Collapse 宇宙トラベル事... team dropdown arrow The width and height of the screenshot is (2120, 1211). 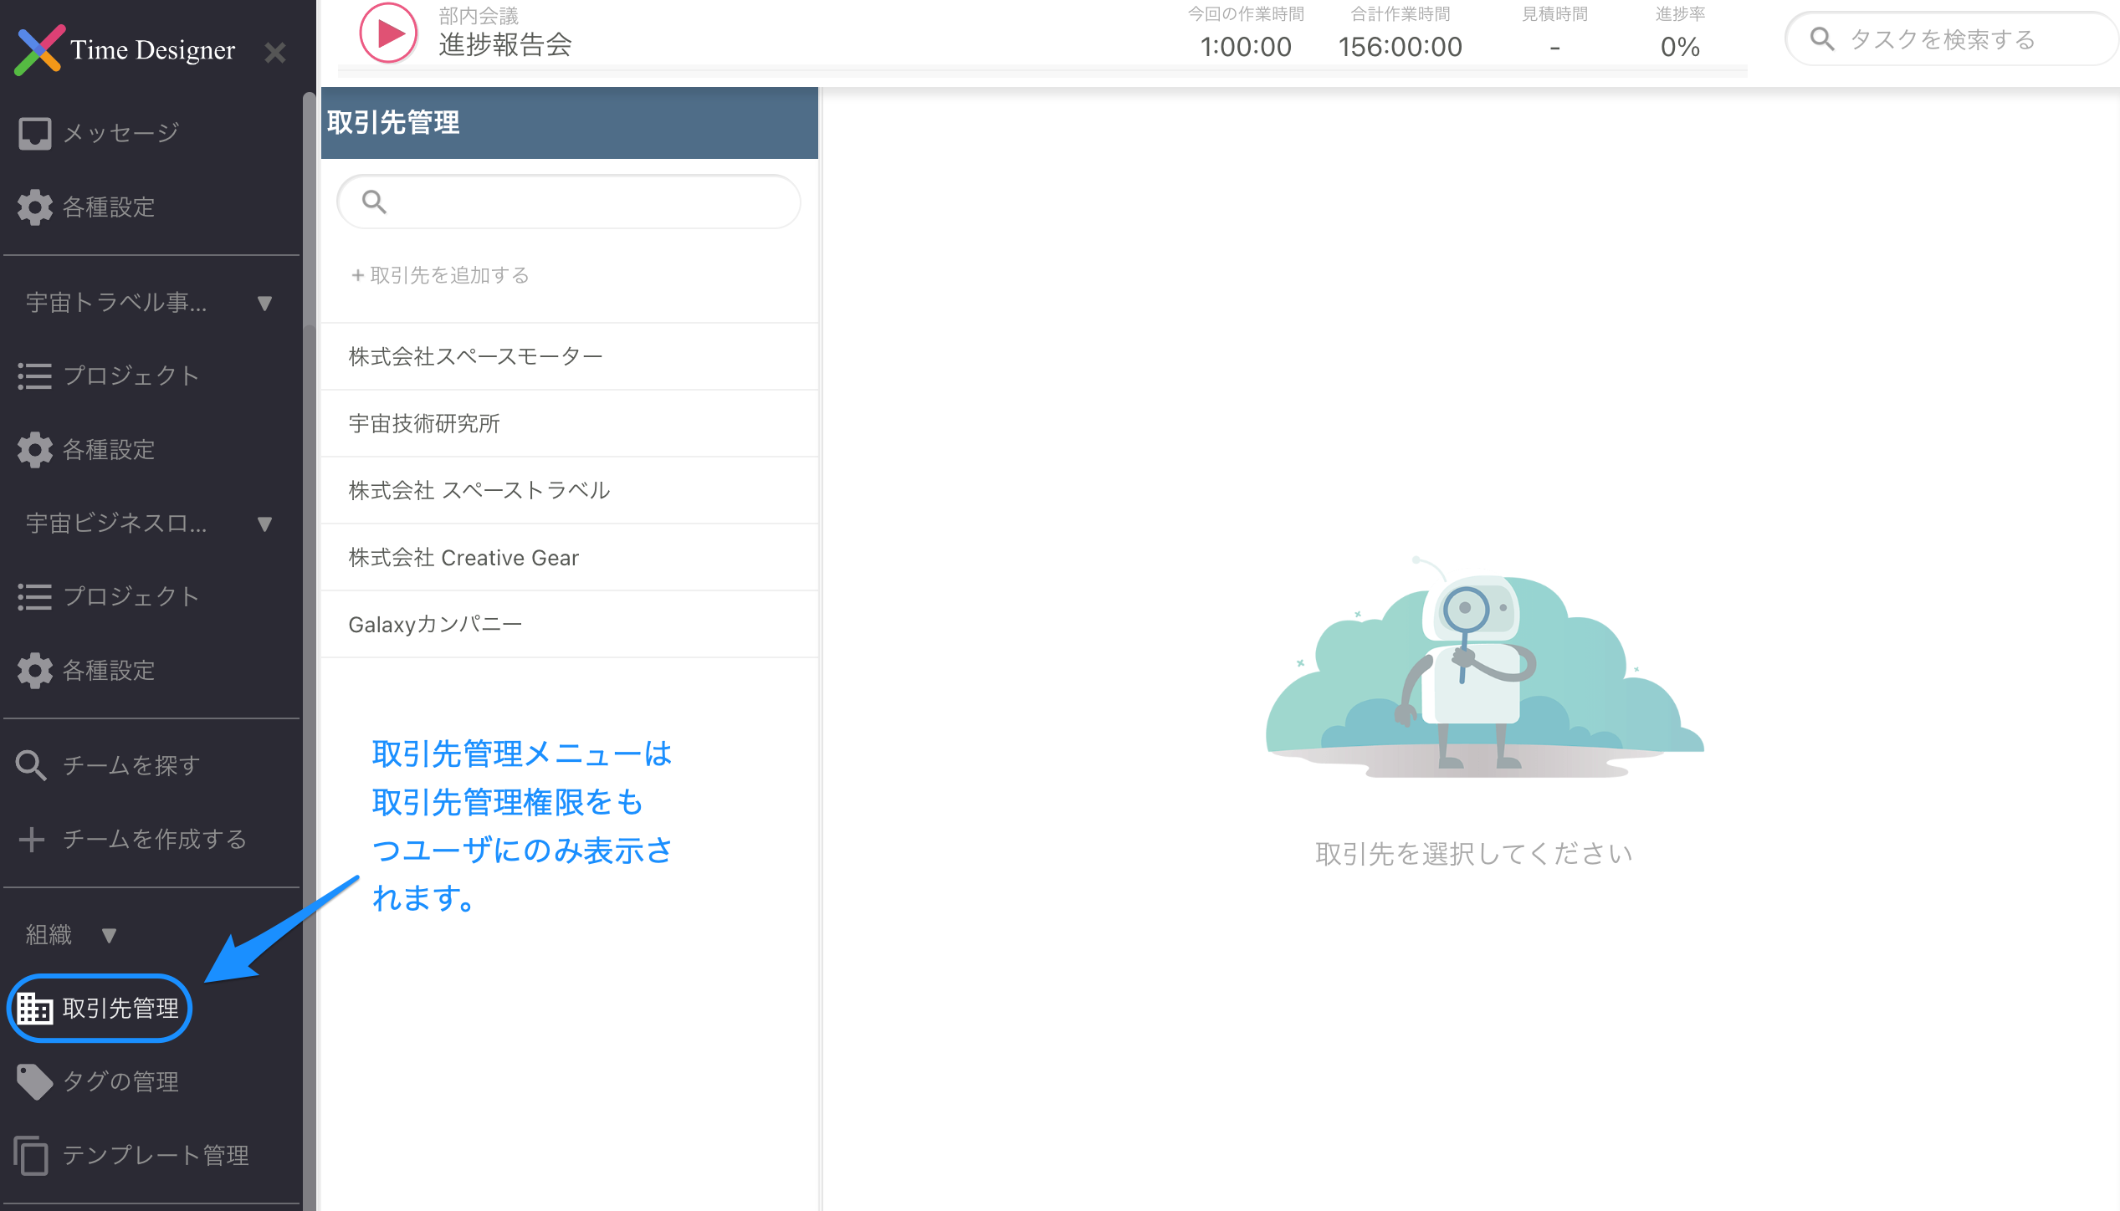click(x=265, y=303)
